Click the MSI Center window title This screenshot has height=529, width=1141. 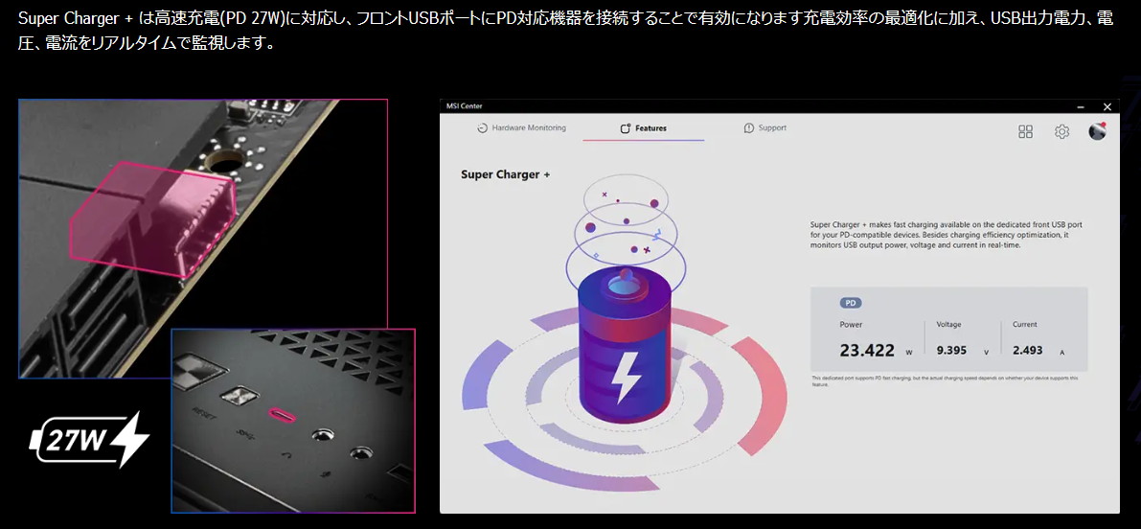click(465, 106)
